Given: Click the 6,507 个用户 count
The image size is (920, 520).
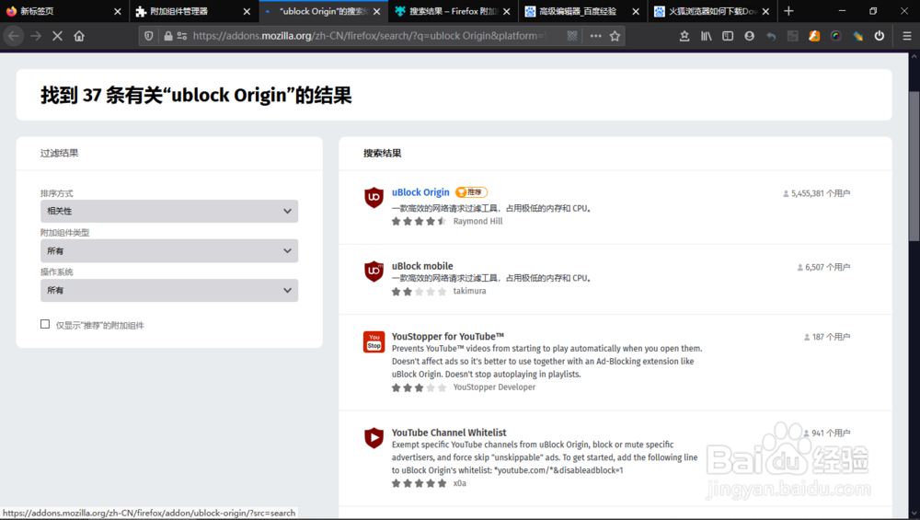Looking at the screenshot, I should [823, 267].
